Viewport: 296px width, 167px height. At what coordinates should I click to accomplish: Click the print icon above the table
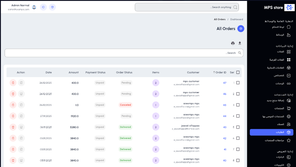tap(233, 43)
